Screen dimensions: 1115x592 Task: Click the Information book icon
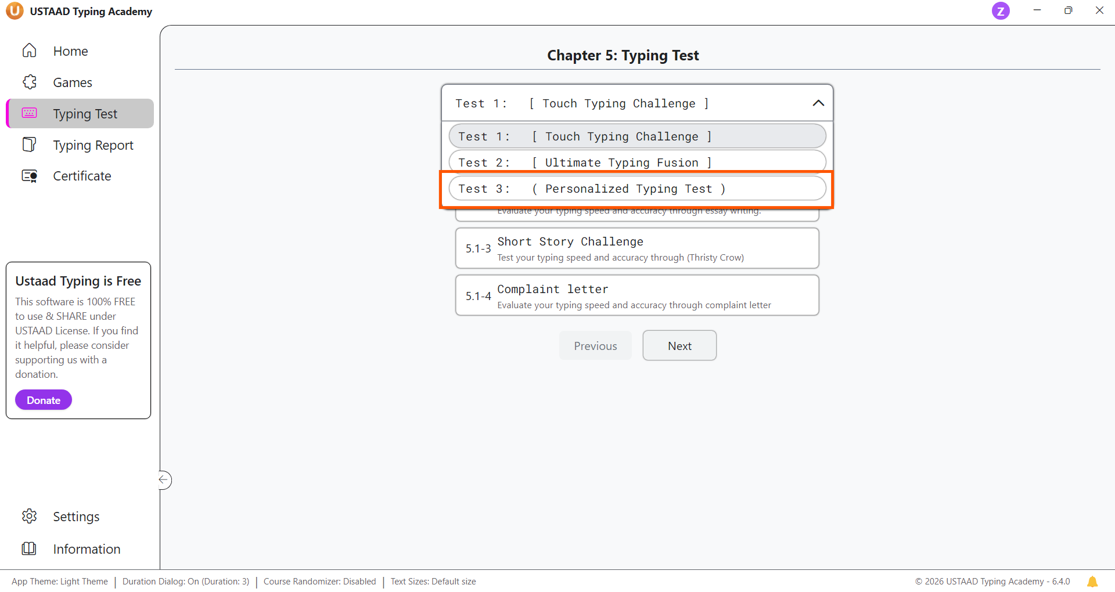29,548
